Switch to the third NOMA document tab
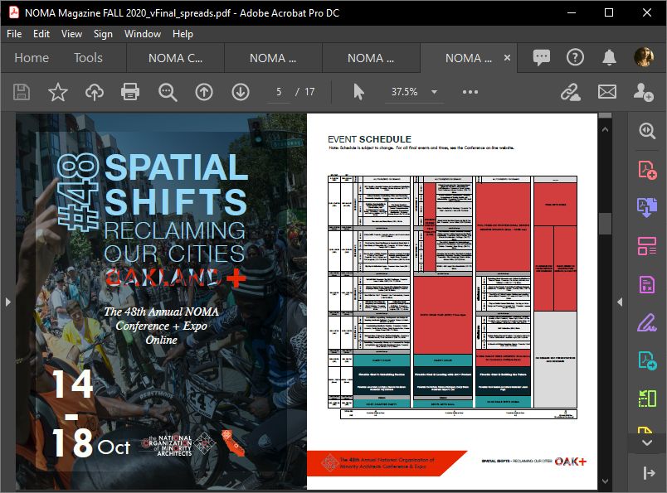Image resolution: width=667 pixels, height=493 pixels. [371, 58]
